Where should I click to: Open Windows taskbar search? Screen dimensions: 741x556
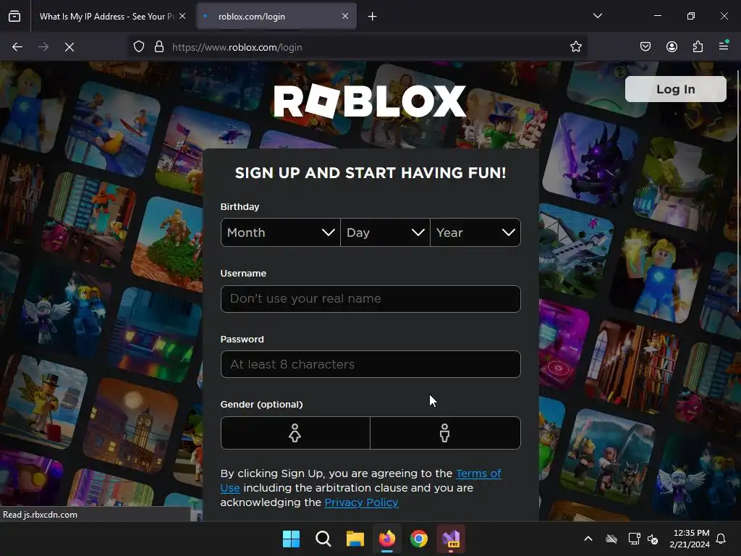(x=323, y=539)
